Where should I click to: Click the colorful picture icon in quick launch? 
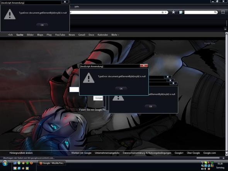pos(15,168)
